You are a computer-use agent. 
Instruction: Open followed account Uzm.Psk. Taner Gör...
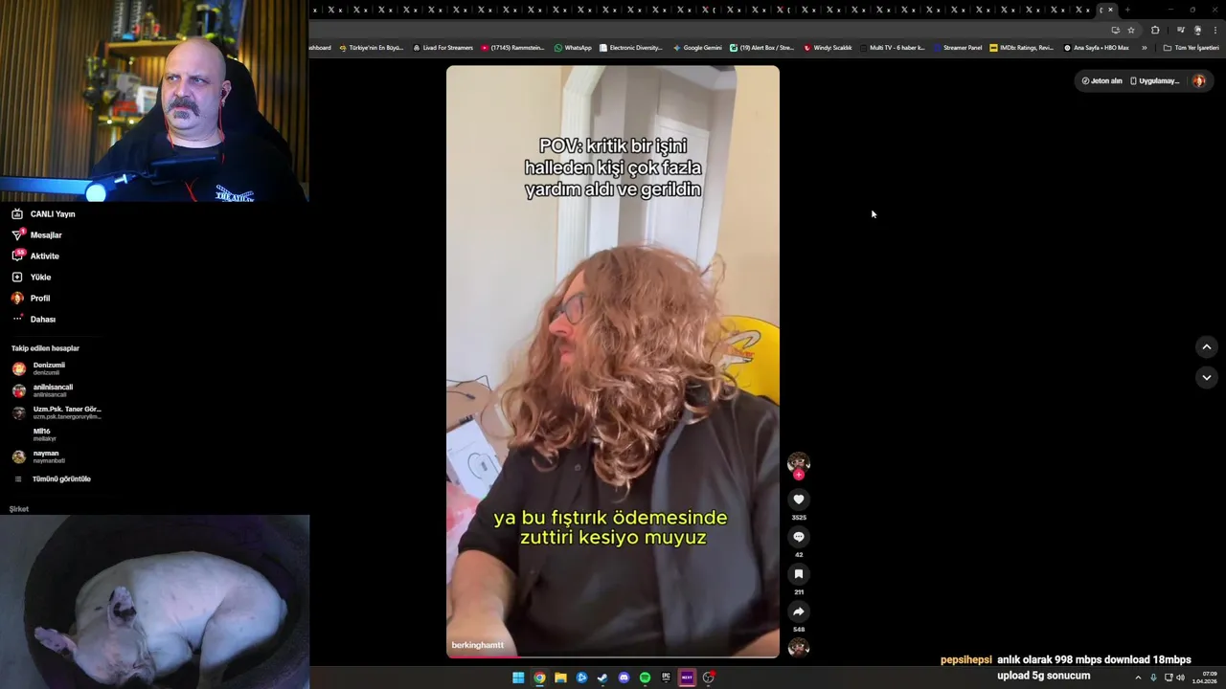[x=57, y=412]
